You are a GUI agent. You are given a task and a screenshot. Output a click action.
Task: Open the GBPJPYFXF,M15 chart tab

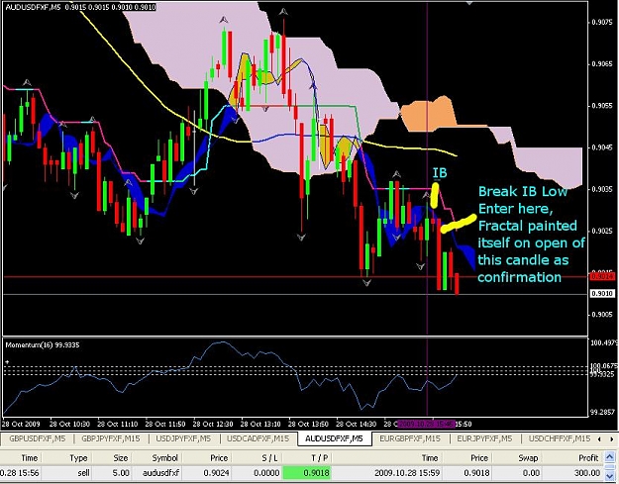click(x=110, y=438)
